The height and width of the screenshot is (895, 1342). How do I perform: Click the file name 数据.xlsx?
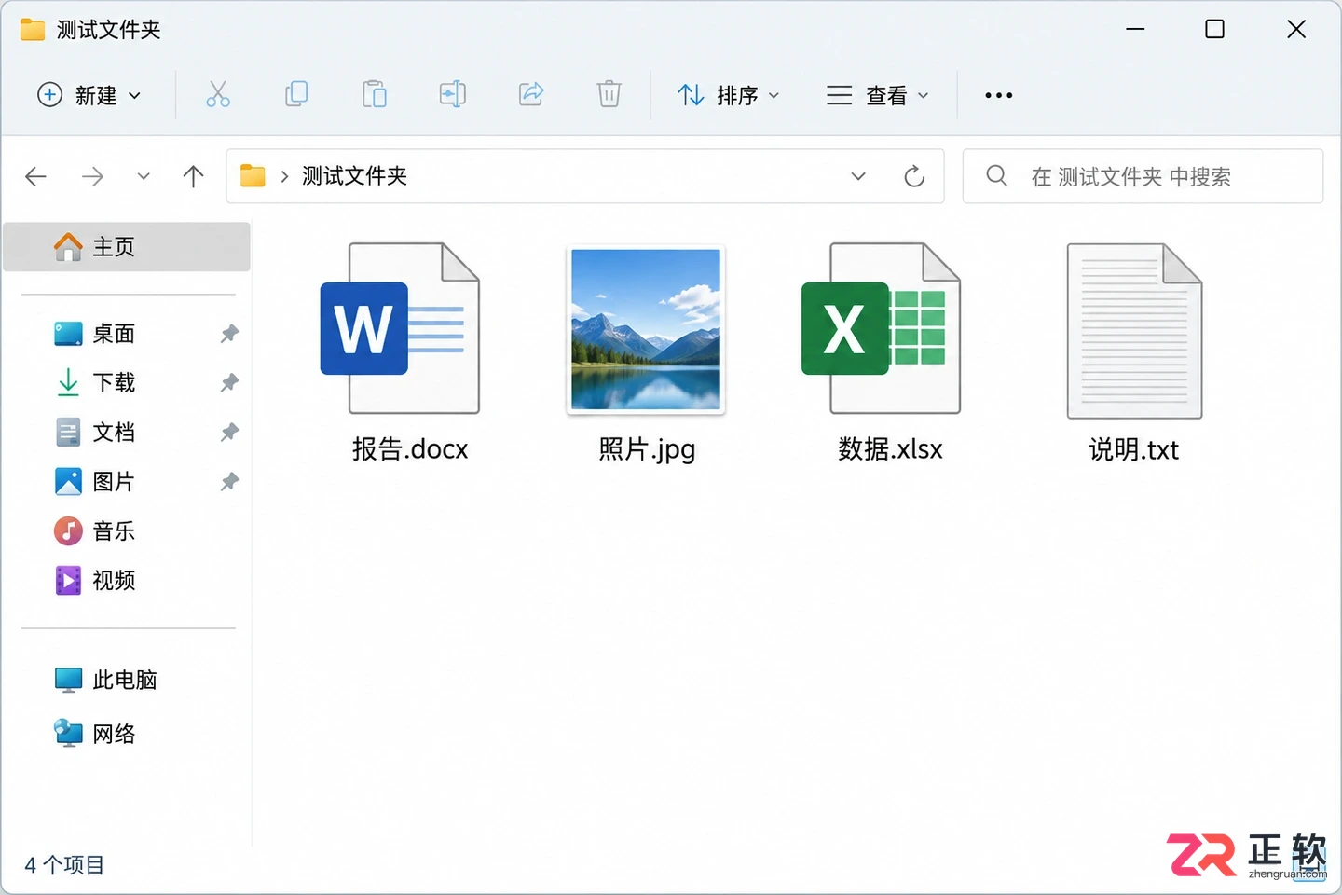pos(890,449)
